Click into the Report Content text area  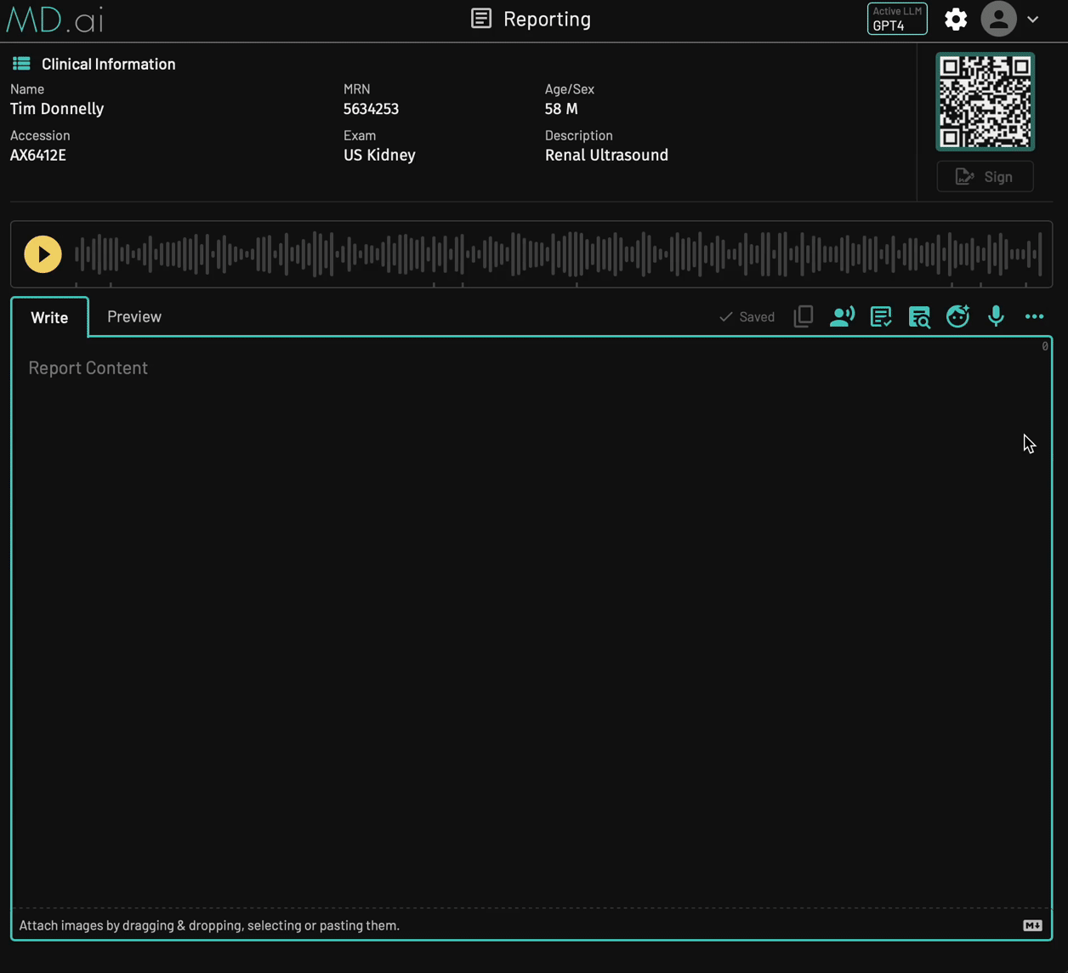531,621
